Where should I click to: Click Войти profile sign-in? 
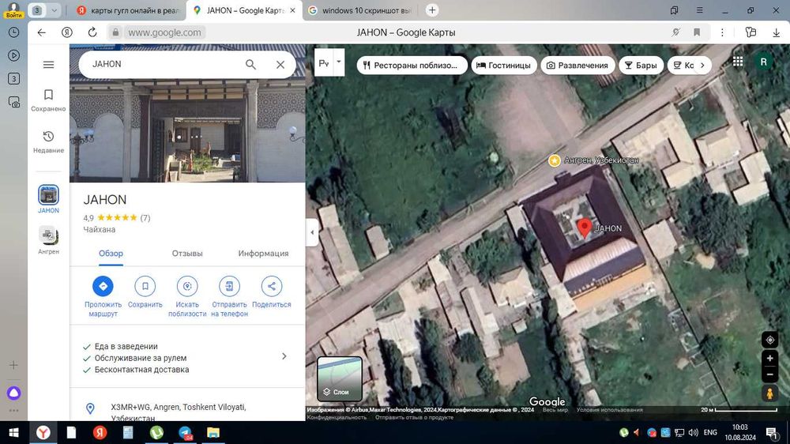point(13,9)
